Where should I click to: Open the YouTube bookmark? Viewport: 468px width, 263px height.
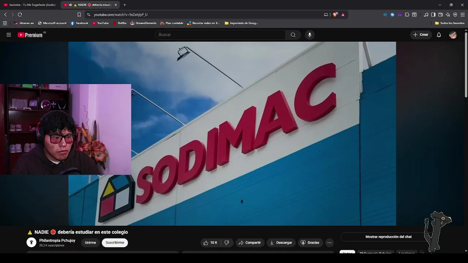point(101,23)
